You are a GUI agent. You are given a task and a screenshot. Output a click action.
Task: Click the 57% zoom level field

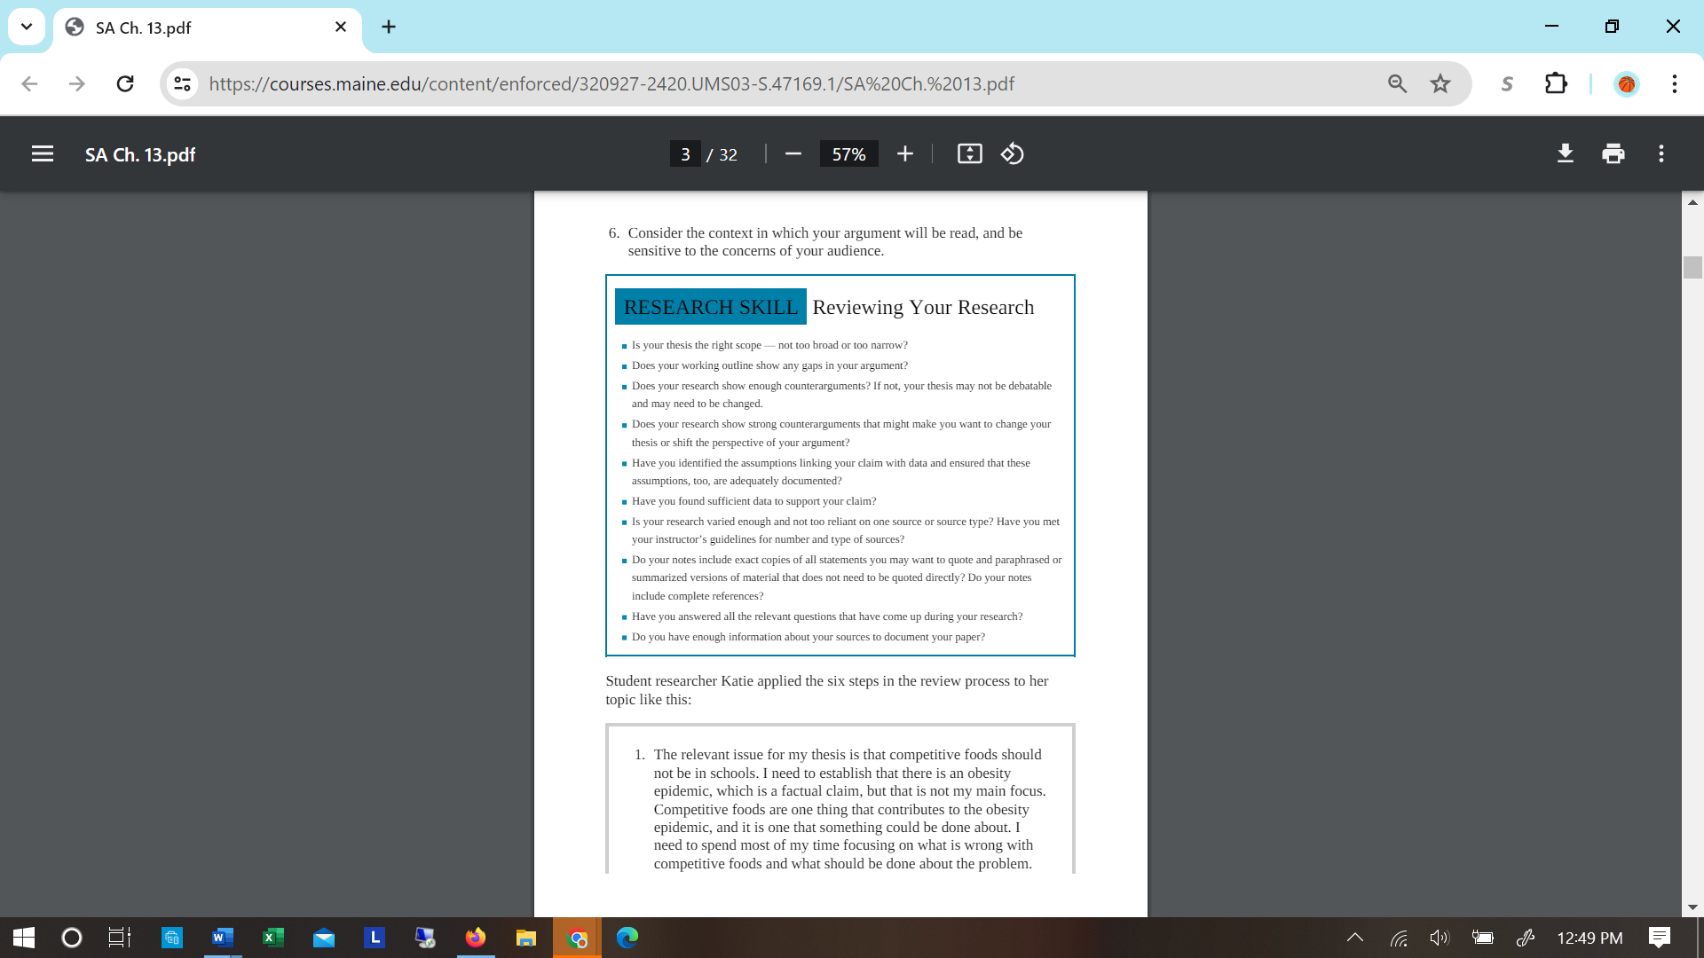coord(848,154)
